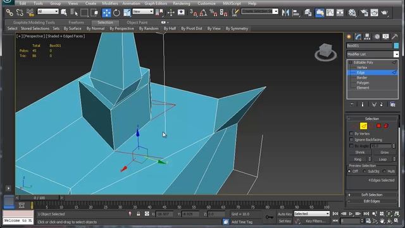Toggle the 3D Snaps icon

(193, 13)
